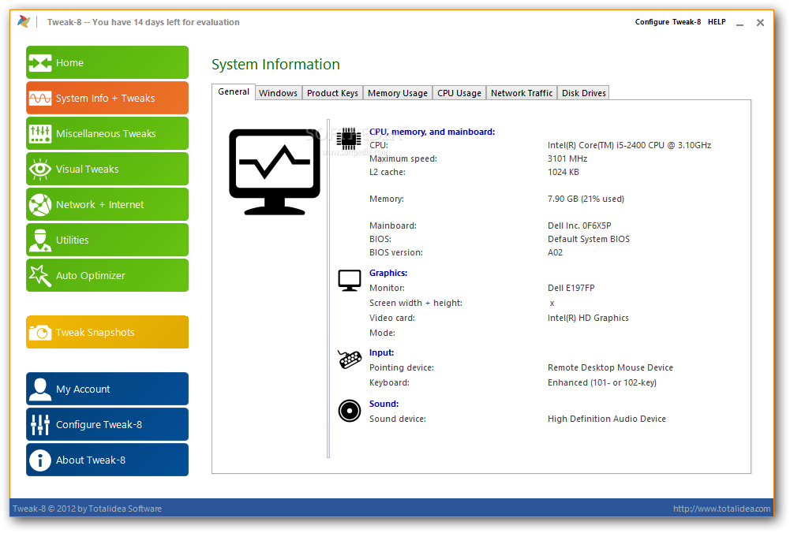
Task: Launch Auto Optimizer label
Action: coord(90,276)
